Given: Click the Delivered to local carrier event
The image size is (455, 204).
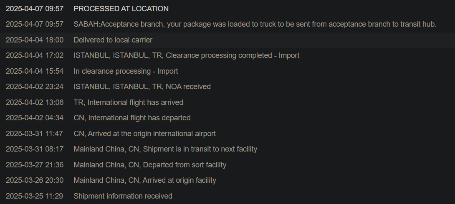Looking at the screenshot, I should [113, 40].
